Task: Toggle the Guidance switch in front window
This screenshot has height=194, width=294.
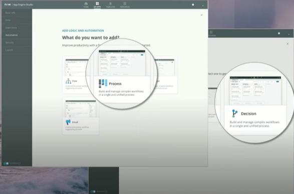Action: [6, 163]
